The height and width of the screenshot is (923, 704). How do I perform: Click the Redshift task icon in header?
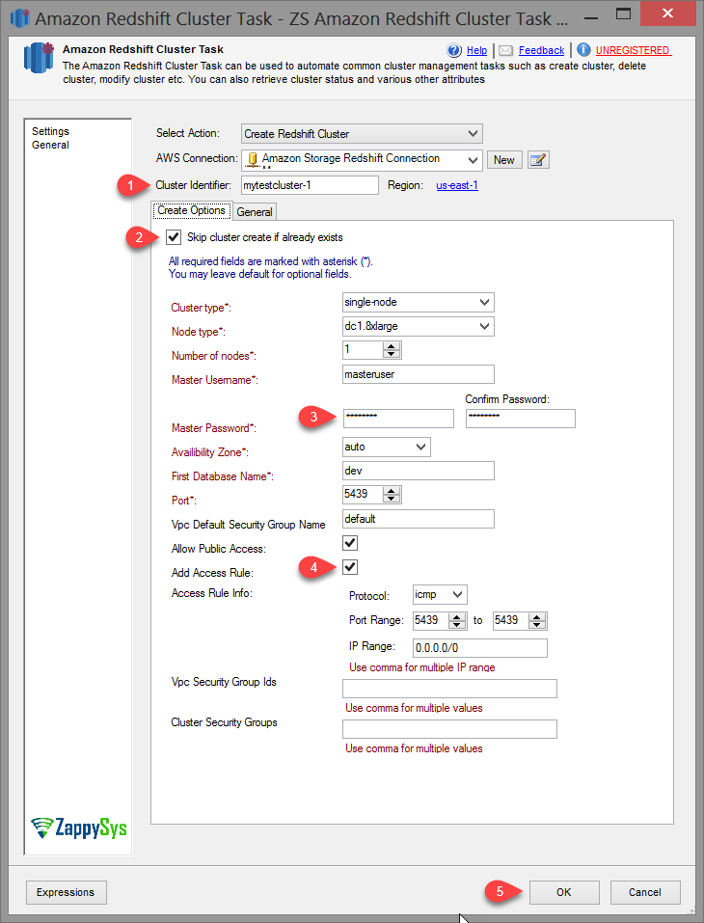(39, 57)
